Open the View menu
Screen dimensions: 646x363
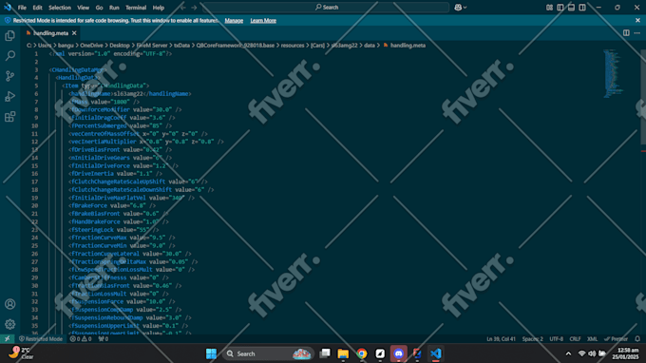(83, 8)
